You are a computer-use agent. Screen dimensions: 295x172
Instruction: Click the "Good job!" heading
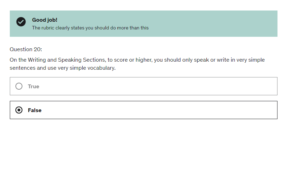pyautogui.click(x=44, y=20)
